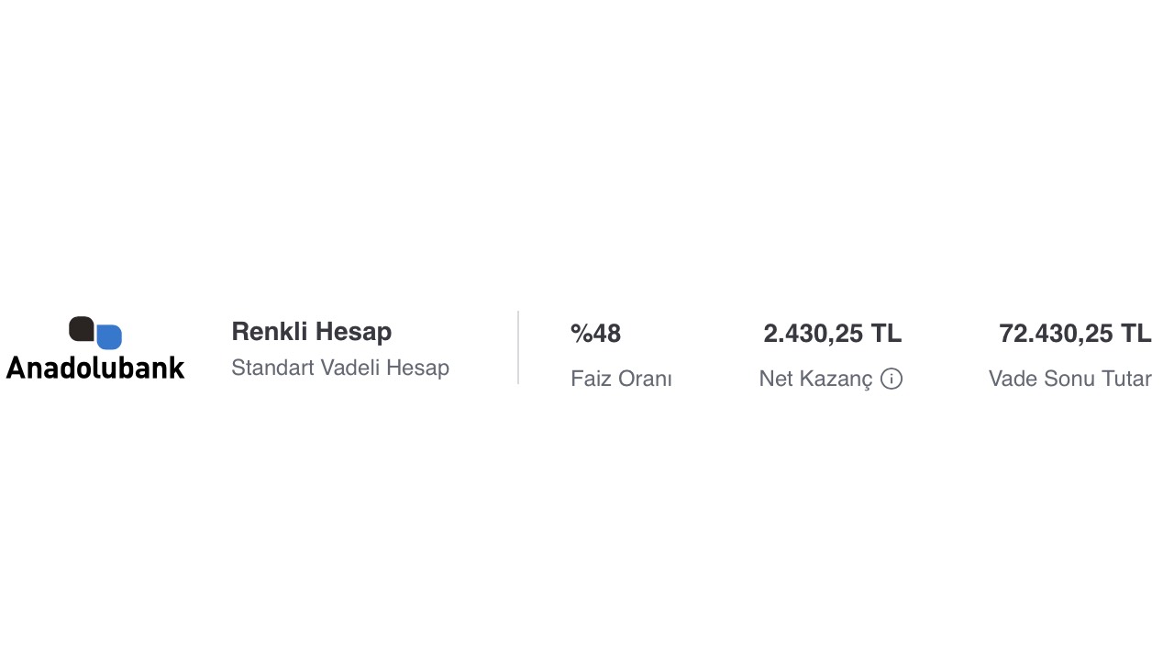This screenshot has height=660, width=1174.
Task: Click the vertical divider line
Action: click(x=518, y=347)
